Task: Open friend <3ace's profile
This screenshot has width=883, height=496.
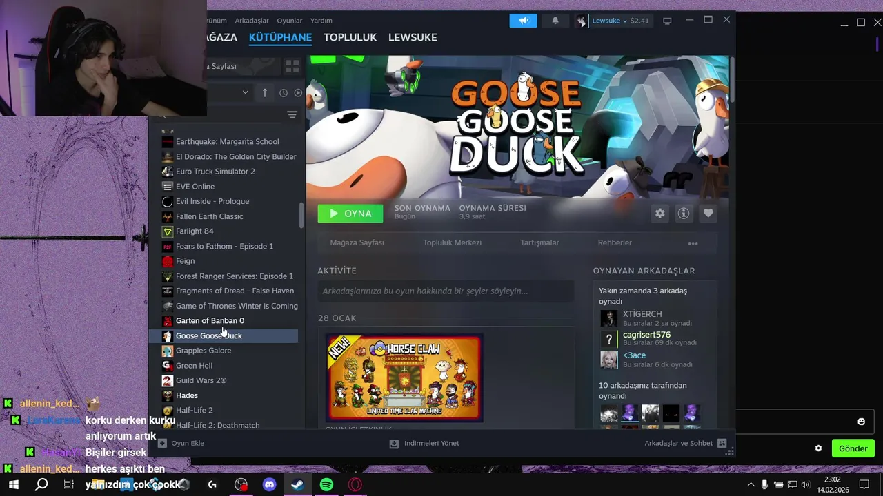Action: click(x=634, y=355)
